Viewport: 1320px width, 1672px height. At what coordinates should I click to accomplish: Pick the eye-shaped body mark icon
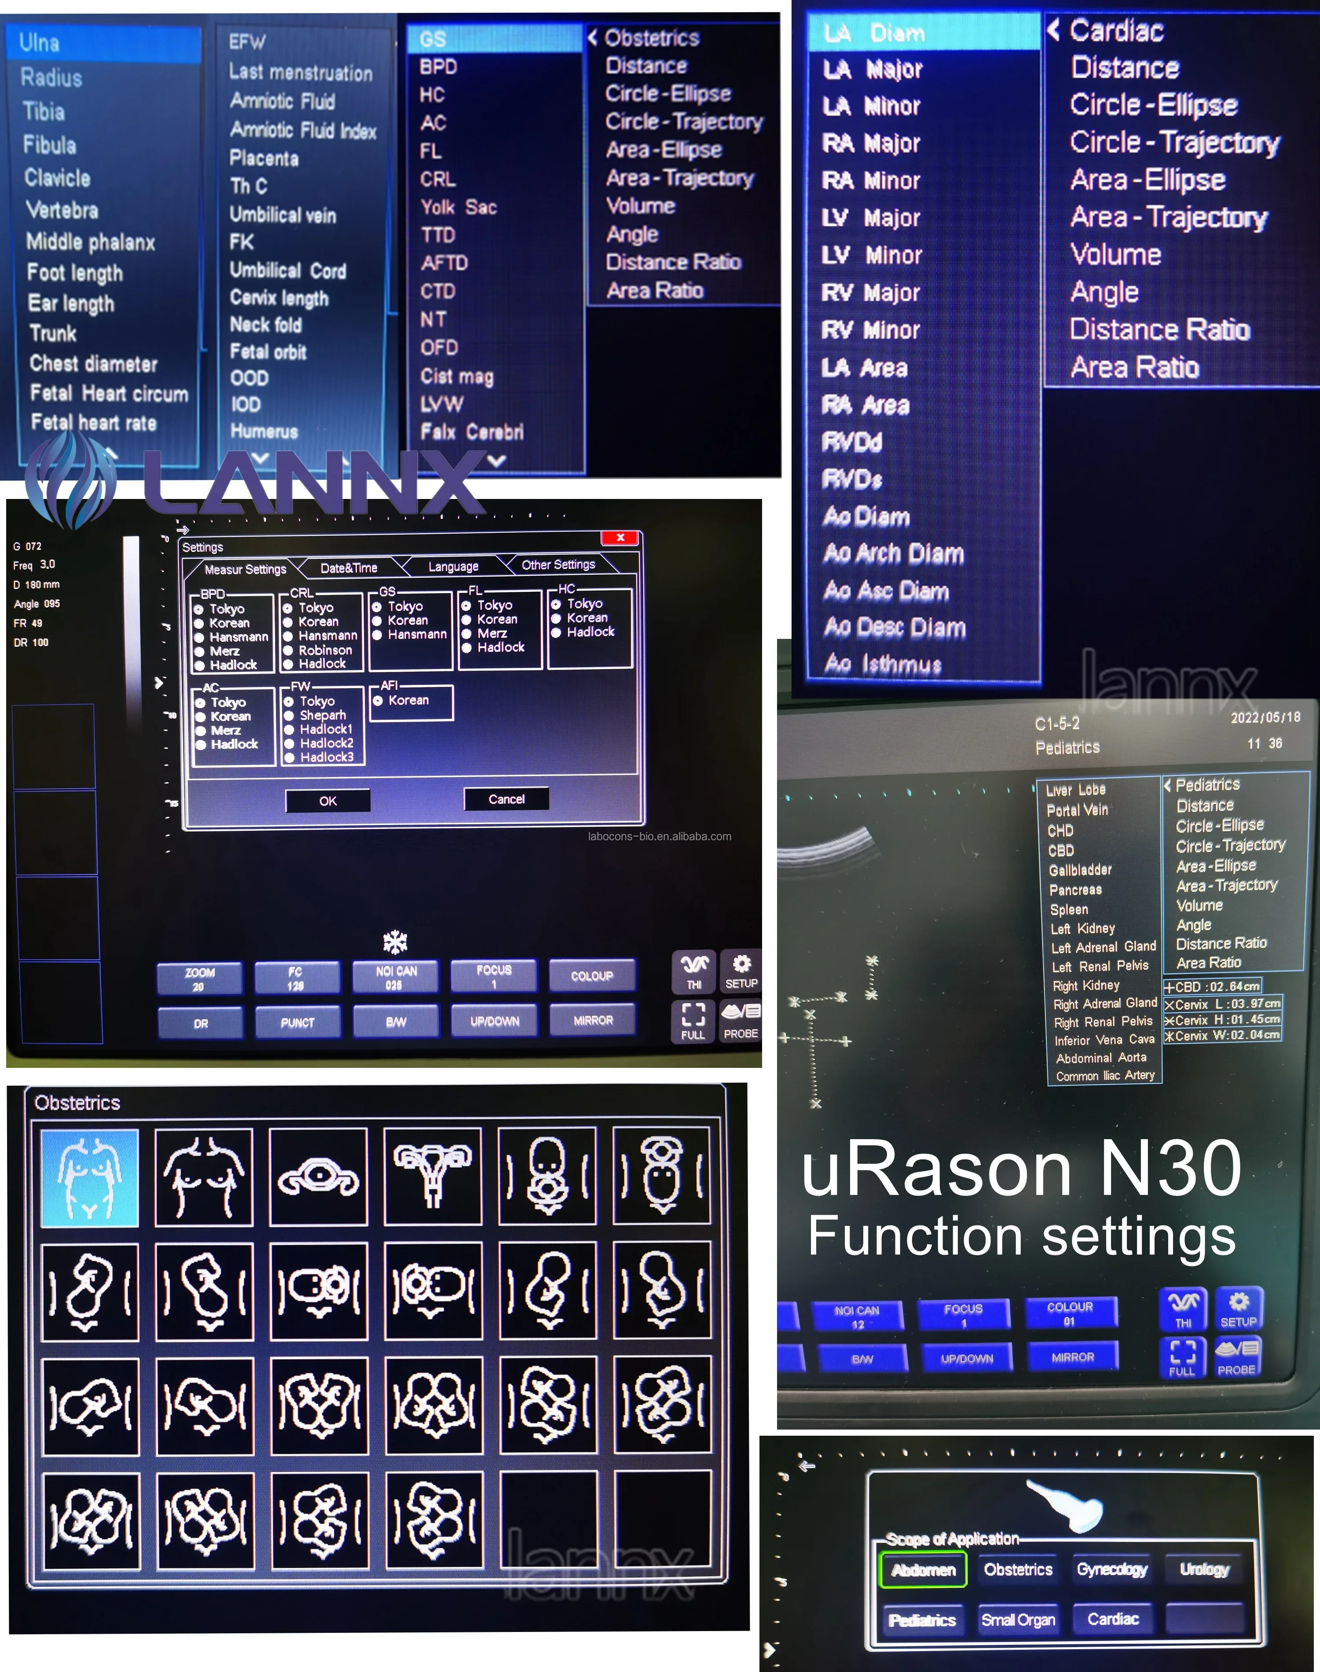[x=318, y=1177]
